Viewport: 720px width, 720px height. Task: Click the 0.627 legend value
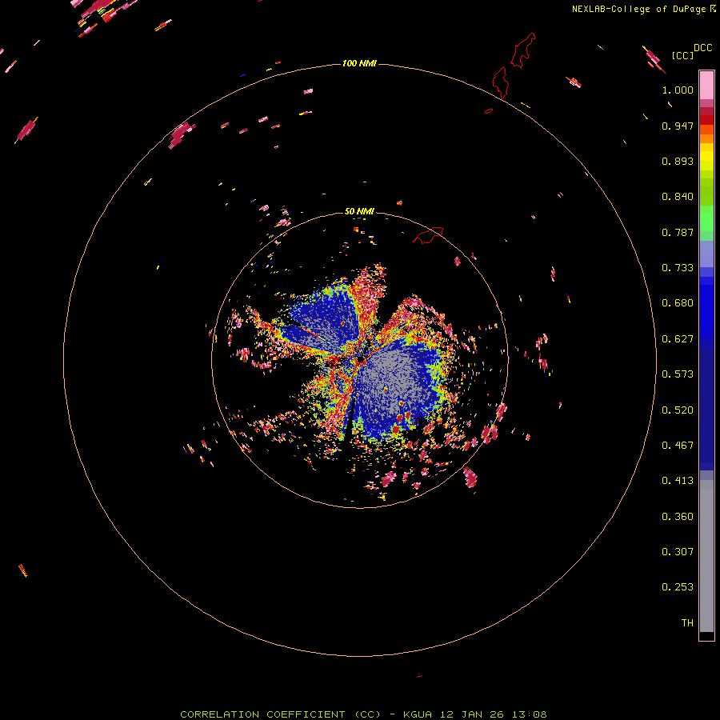click(x=678, y=339)
